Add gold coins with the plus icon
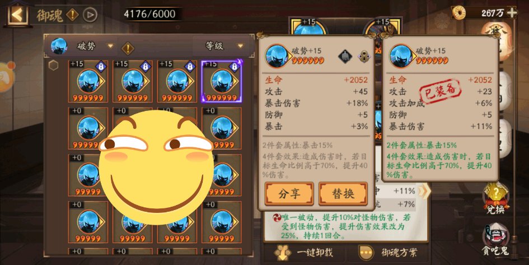Image resolution: width=529 pixels, height=265 pixels. tap(512, 13)
